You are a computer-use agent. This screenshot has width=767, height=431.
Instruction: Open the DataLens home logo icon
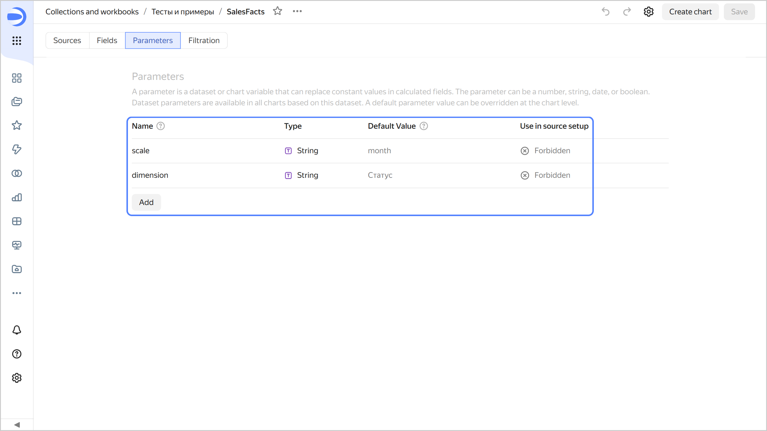[17, 17]
